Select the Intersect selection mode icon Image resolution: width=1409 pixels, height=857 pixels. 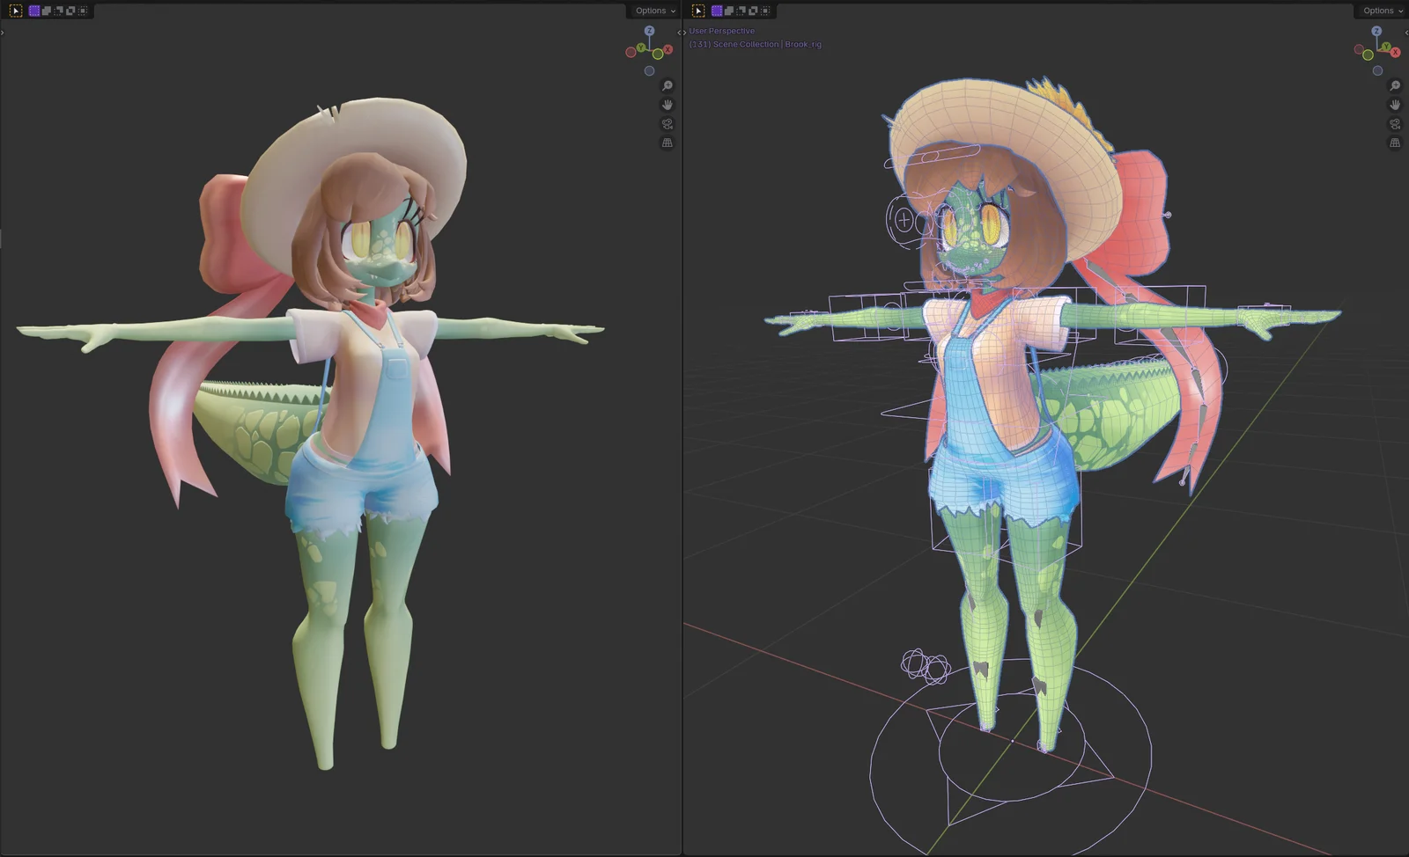(x=83, y=11)
